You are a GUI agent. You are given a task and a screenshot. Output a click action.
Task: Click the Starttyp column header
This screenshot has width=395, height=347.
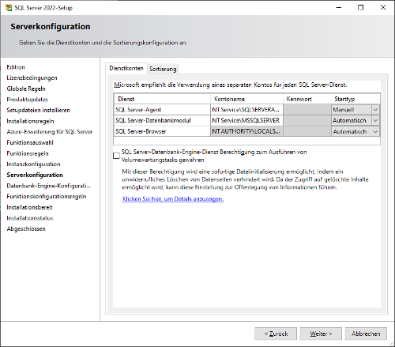tap(355, 99)
